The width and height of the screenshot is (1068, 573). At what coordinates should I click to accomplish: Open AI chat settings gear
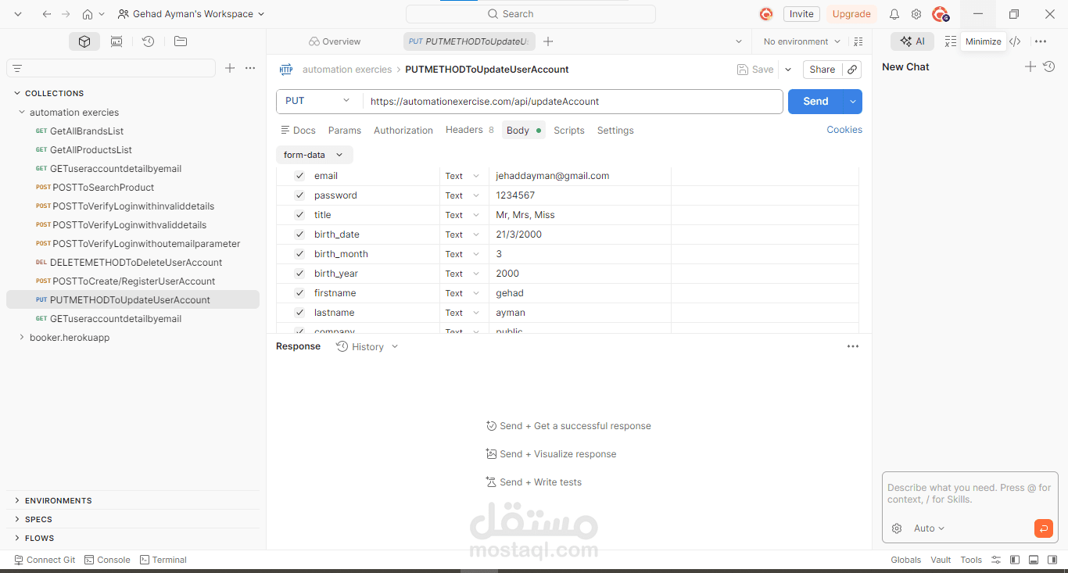tap(897, 528)
